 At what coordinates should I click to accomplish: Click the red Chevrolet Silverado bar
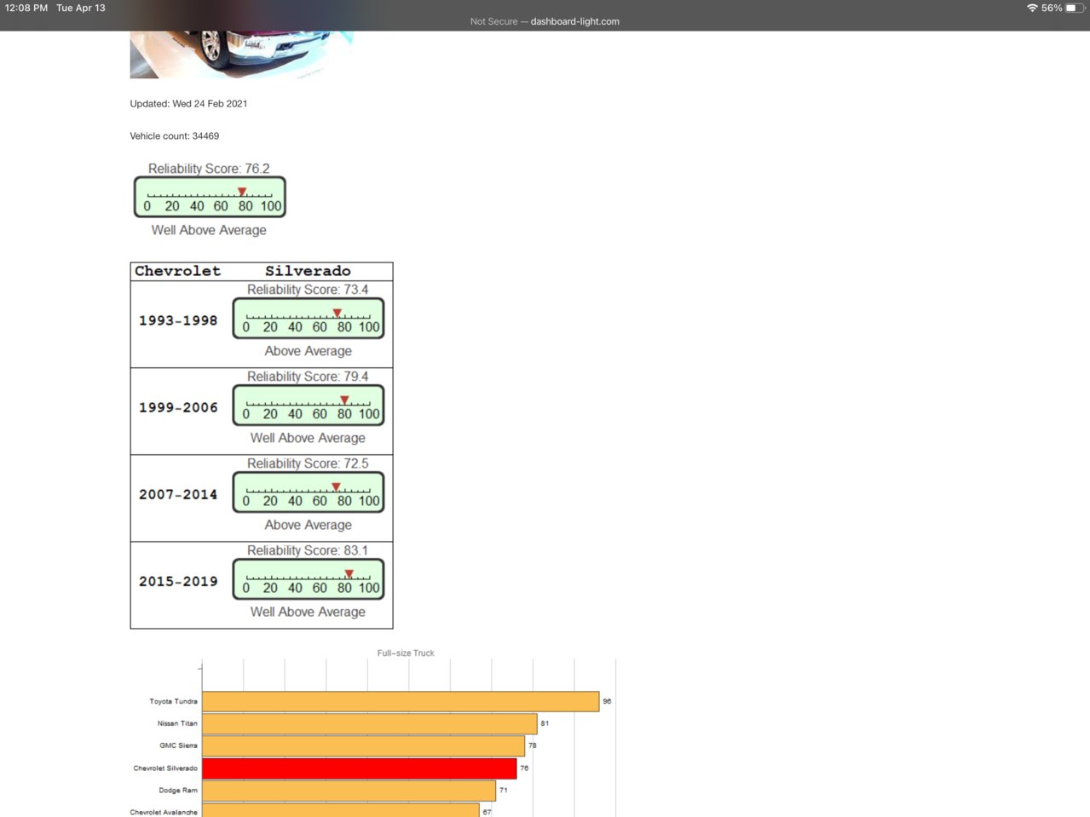[360, 768]
